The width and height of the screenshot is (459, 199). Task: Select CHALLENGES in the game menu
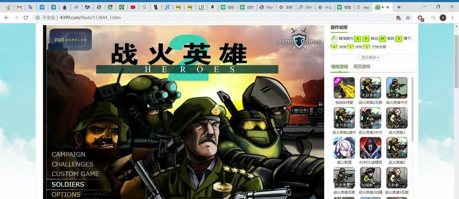click(x=72, y=164)
